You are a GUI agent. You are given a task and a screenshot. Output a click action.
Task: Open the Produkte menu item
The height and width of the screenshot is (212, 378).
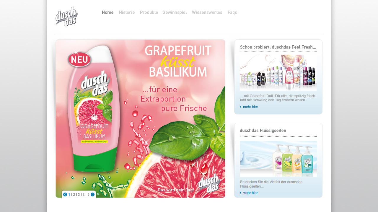[149, 12]
